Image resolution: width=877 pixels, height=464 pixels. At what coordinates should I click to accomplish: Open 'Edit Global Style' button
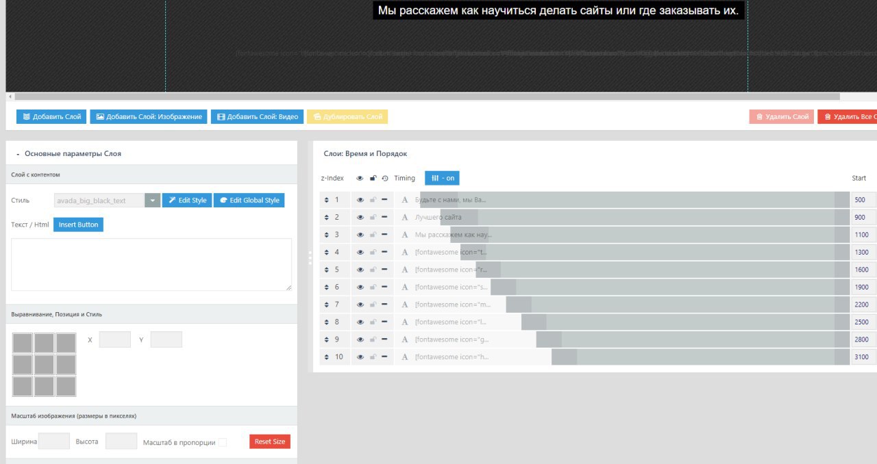(x=249, y=201)
